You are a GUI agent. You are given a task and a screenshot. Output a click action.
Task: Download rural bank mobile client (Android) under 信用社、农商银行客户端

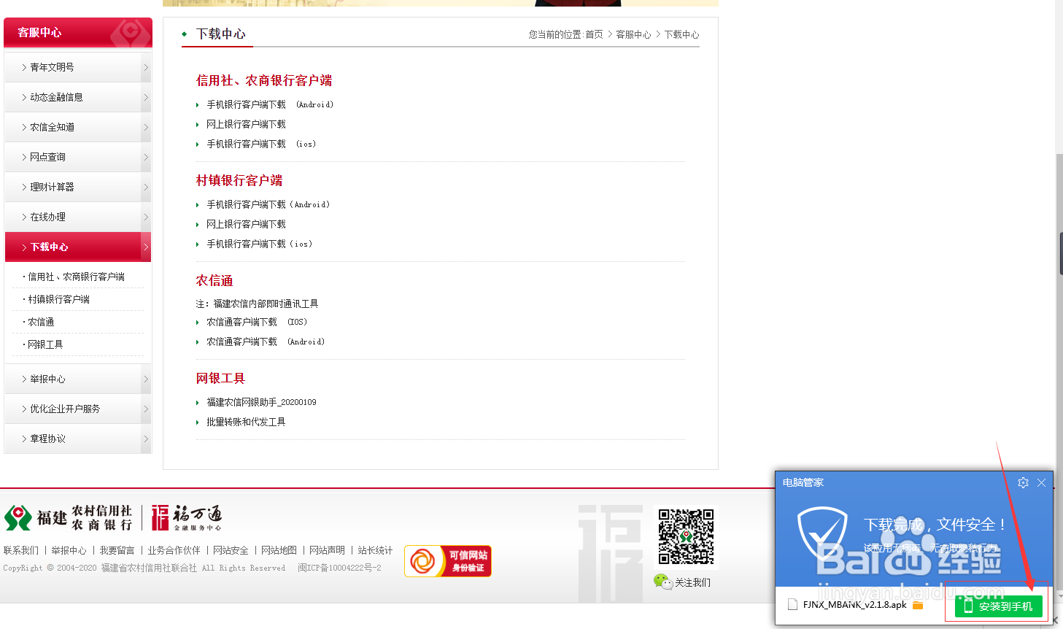coord(270,104)
